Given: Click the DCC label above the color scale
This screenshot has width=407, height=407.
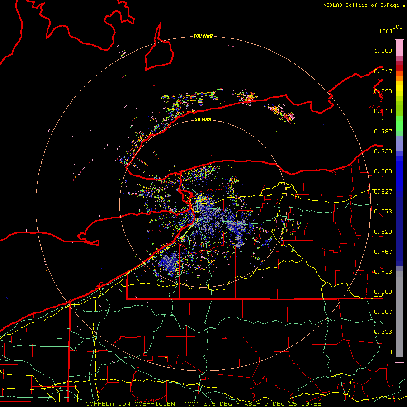Looking at the screenshot, I should (398, 27).
